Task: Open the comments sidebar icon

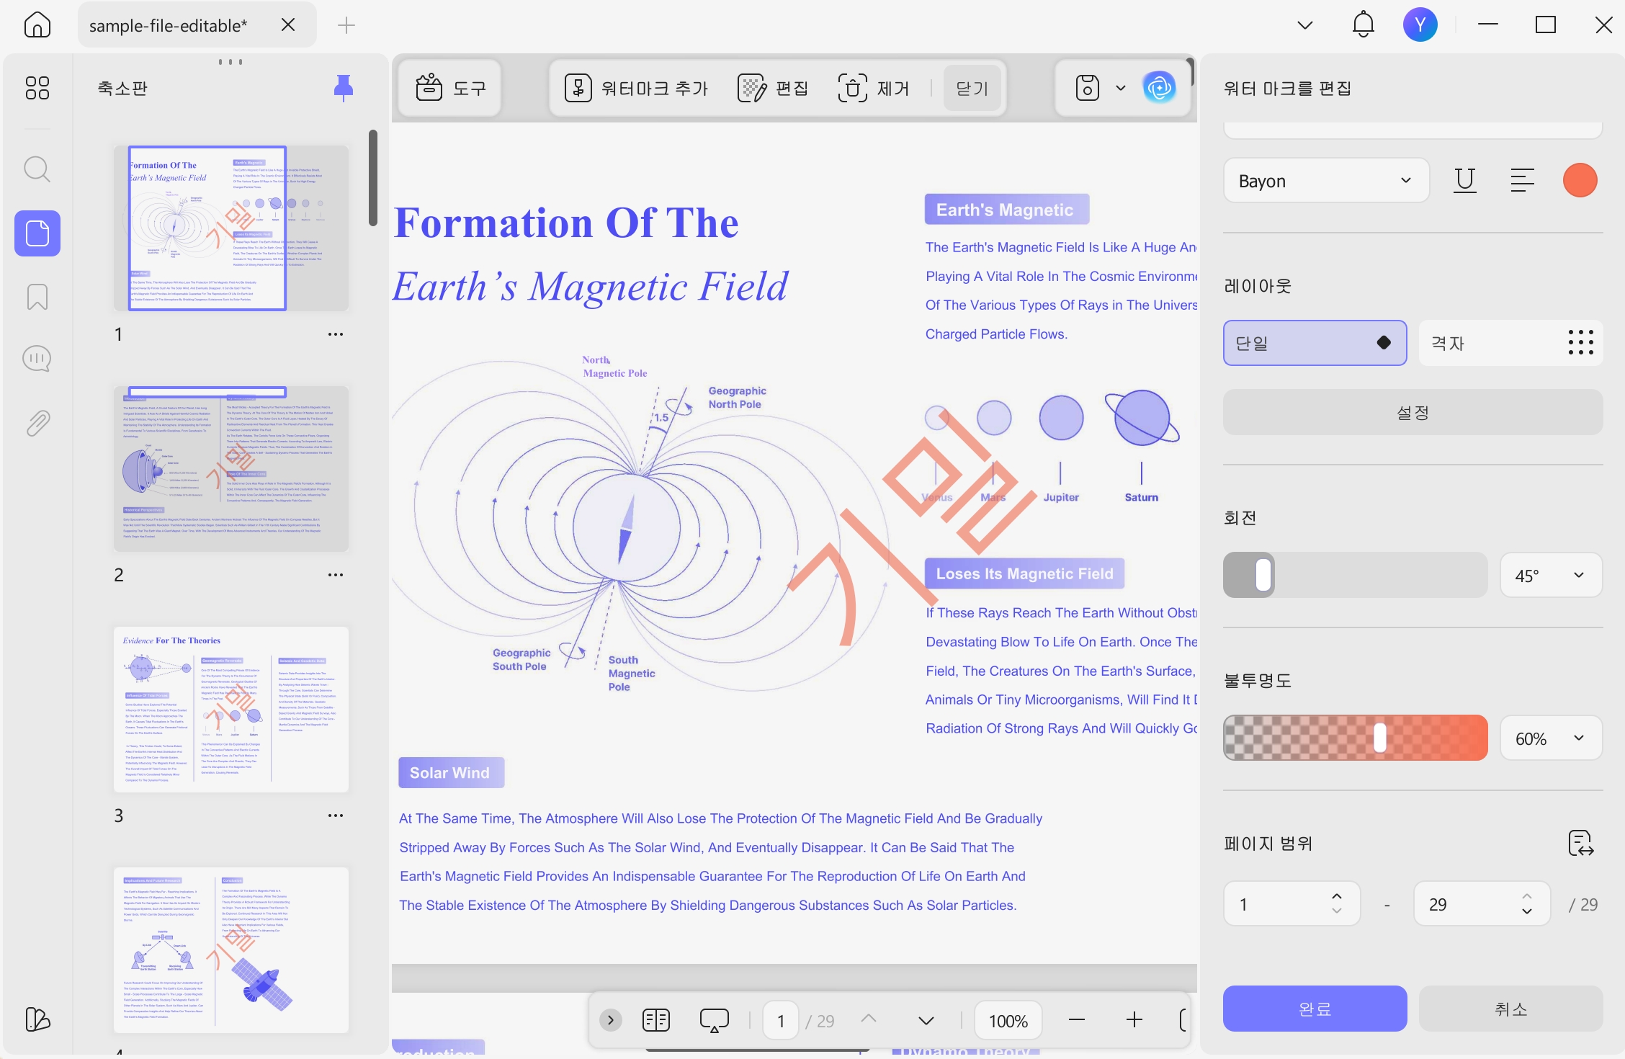Action: [x=37, y=359]
